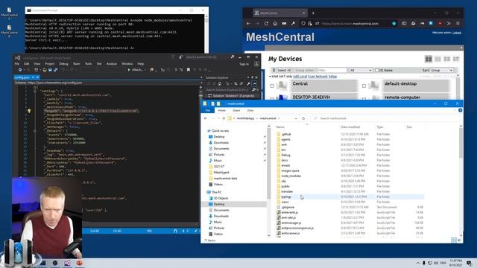
Task: Click the default-desktop device computer icon
Action: 374,86
